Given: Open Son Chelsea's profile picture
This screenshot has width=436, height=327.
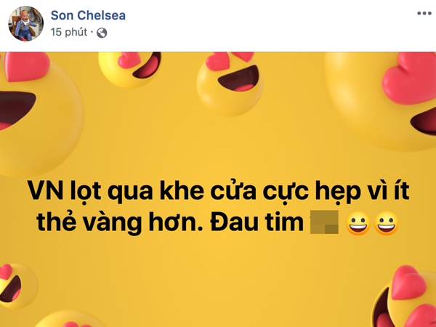Looking at the screenshot, I should [x=25, y=24].
